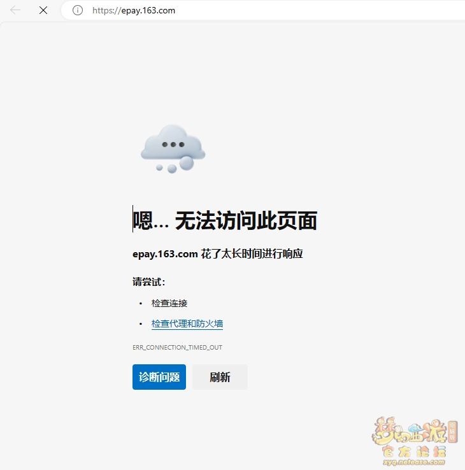Click the 检查连接 suggestion text
The width and height of the screenshot is (465, 470).
pyautogui.click(x=169, y=303)
